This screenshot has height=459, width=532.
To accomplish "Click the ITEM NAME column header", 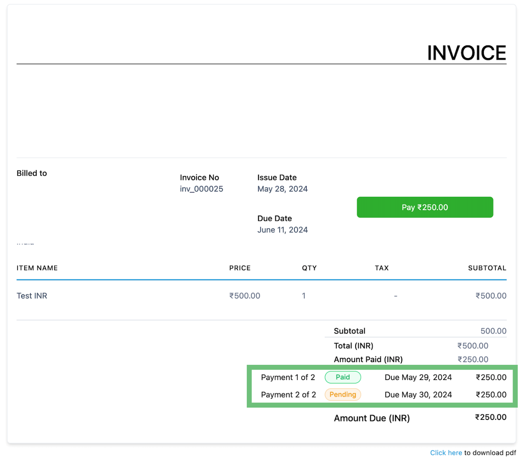I will [37, 268].
